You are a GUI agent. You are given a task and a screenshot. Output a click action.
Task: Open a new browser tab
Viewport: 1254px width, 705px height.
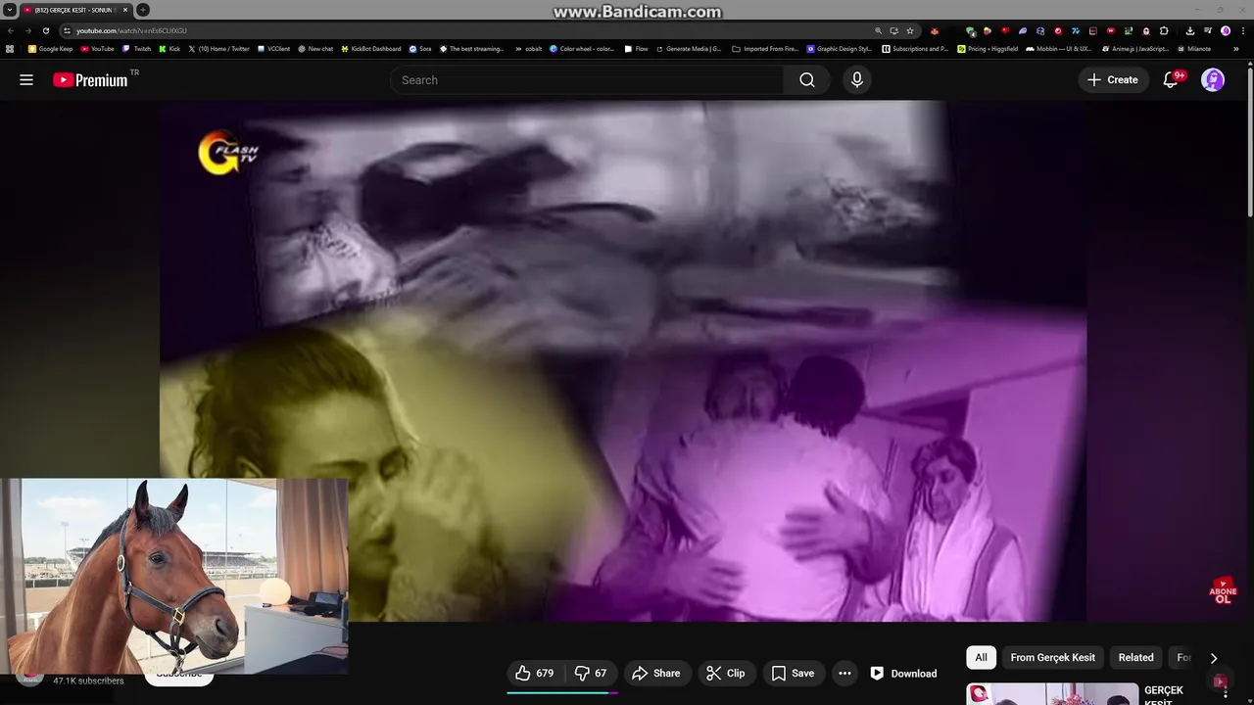tap(143, 10)
